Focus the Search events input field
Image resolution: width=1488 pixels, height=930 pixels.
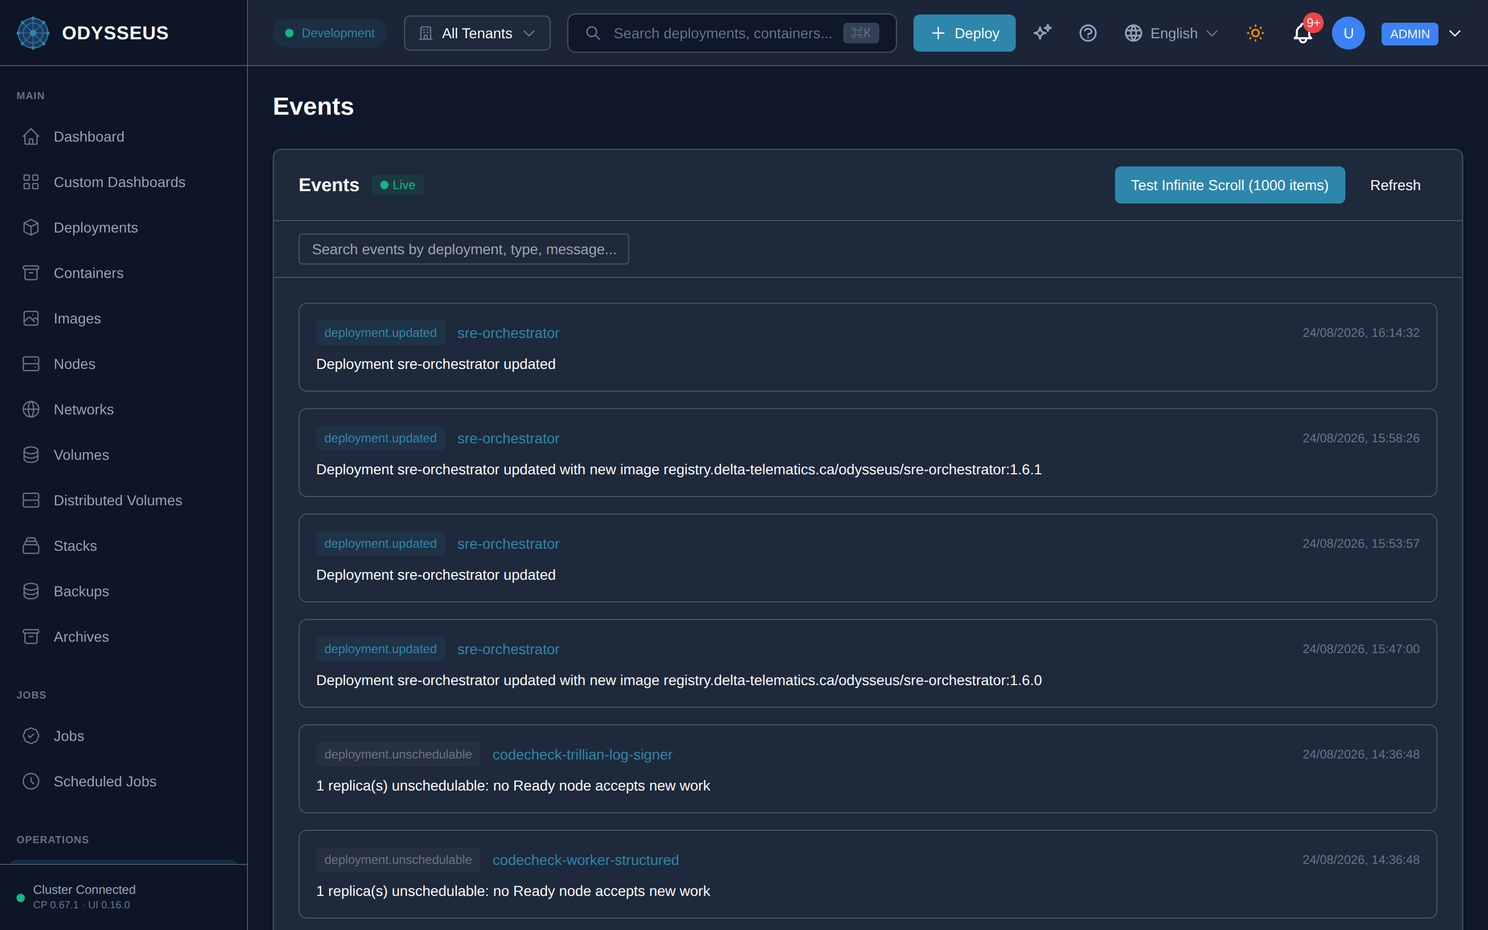tap(463, 249)
